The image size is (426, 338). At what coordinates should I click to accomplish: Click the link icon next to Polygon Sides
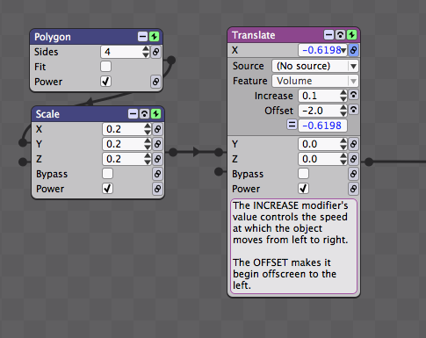(155, 52)
